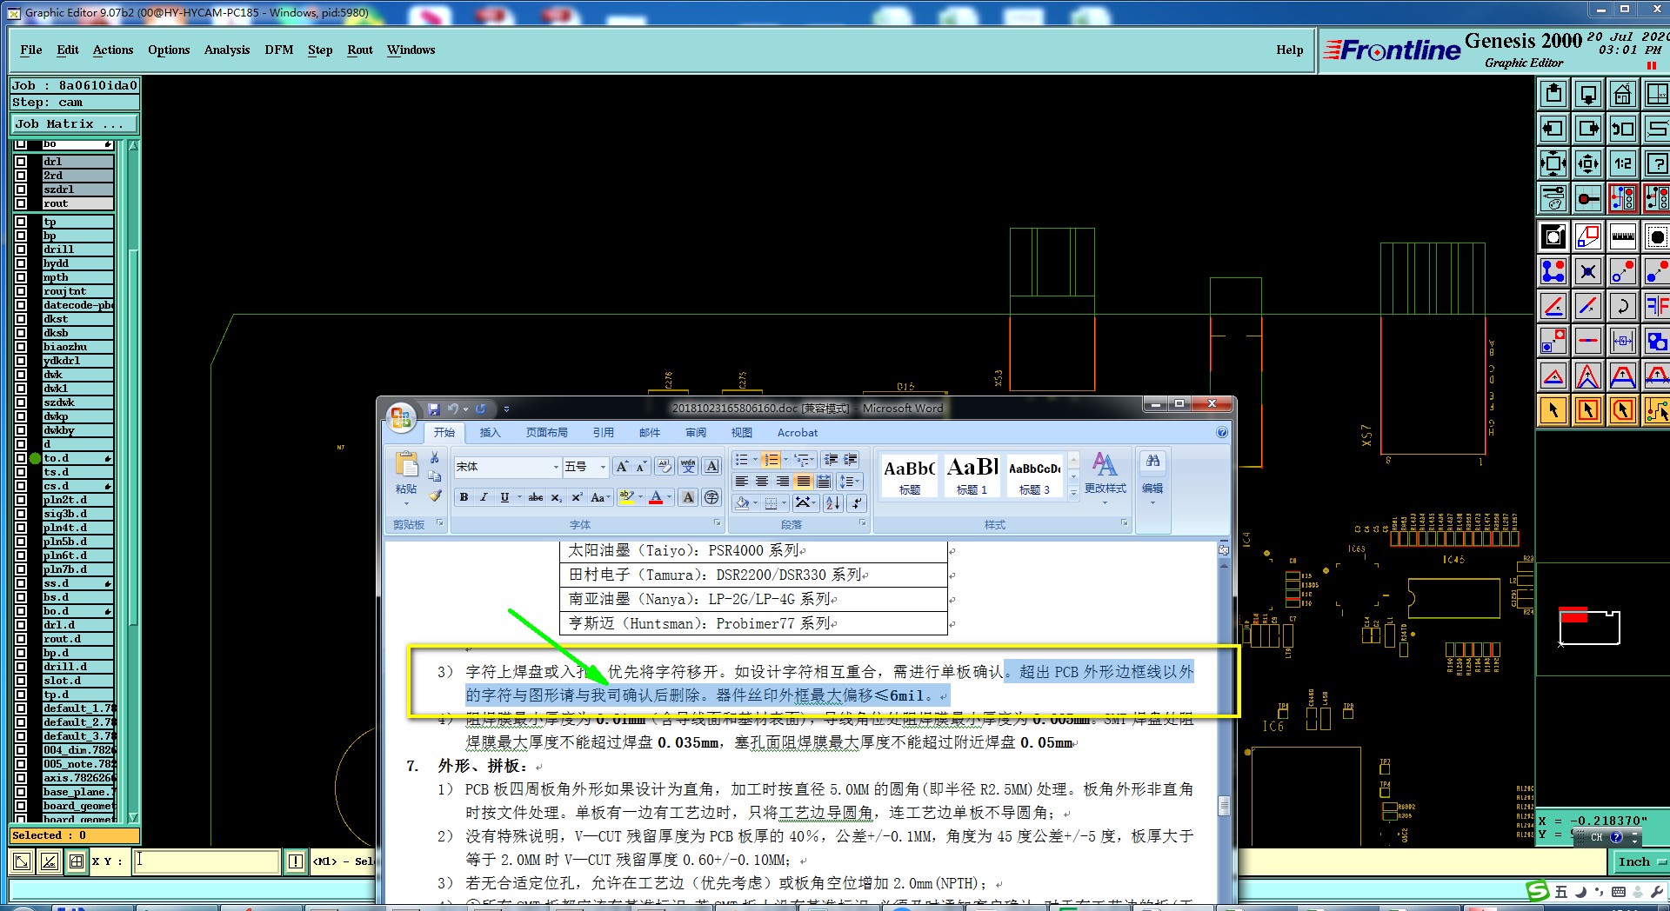This screenshot has width=1670, height=911.
Task: Click the snap-to-intersection X icon
Action: (1588, 271)
